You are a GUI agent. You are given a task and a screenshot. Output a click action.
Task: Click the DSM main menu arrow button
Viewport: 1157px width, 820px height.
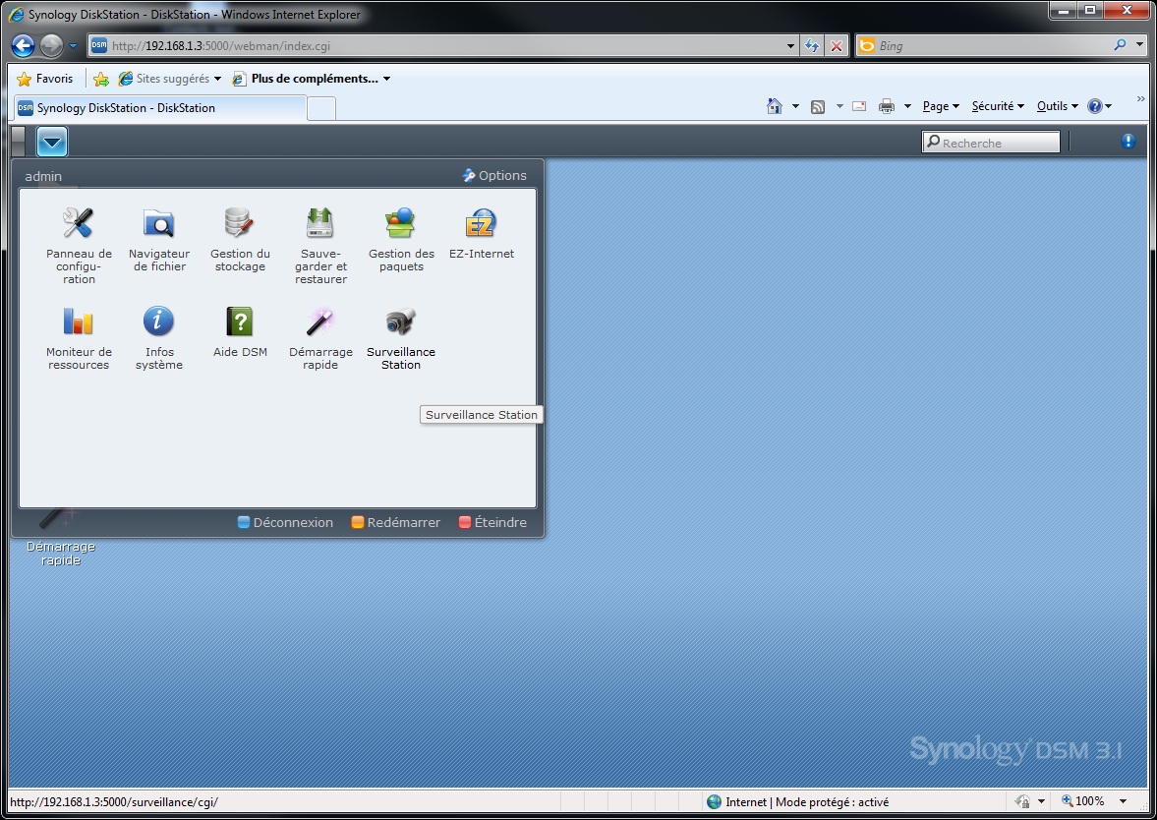(52, 142)
